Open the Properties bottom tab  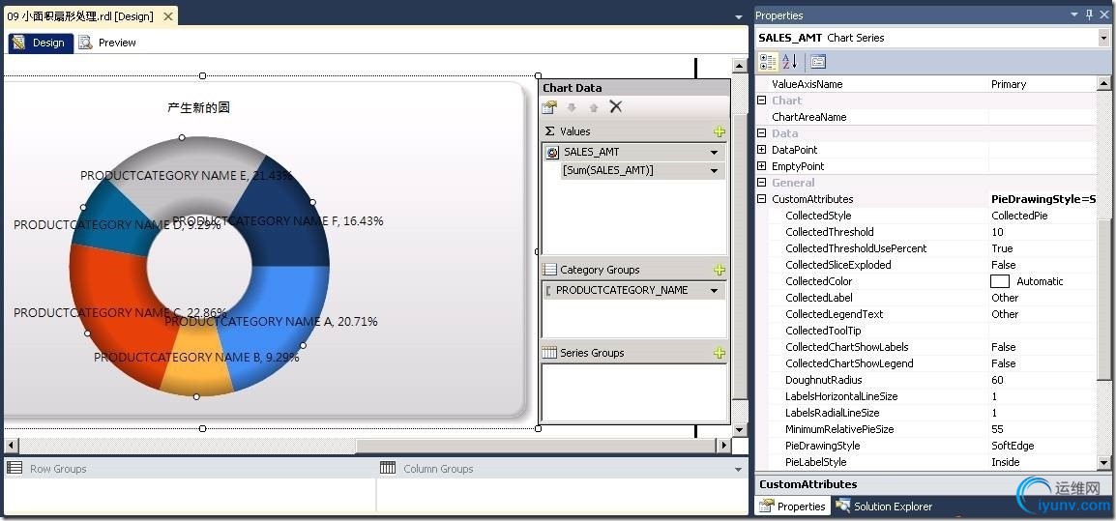792,507
